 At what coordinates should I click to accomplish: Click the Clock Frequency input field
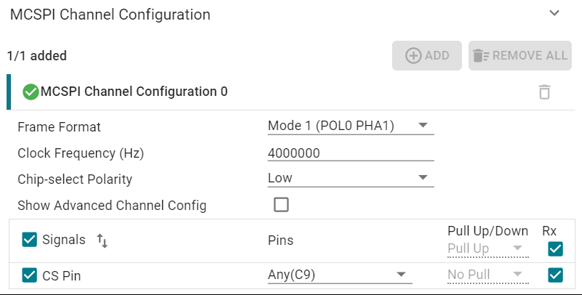350,153
